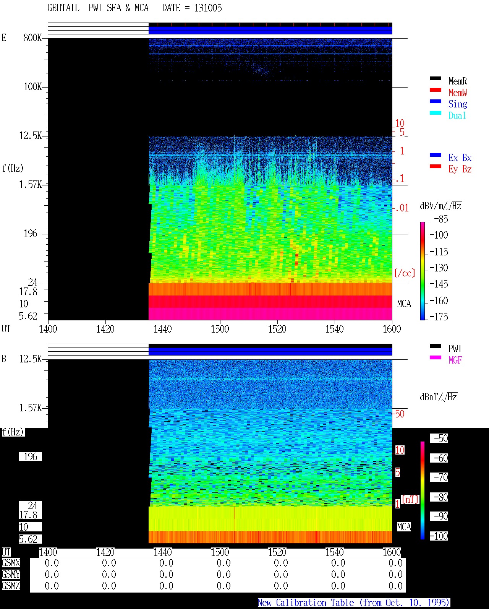Image resolution: width=489 pixels, height=609 pixels.
Task: Click the 1400 time tick under E panel
Action: 48,329
